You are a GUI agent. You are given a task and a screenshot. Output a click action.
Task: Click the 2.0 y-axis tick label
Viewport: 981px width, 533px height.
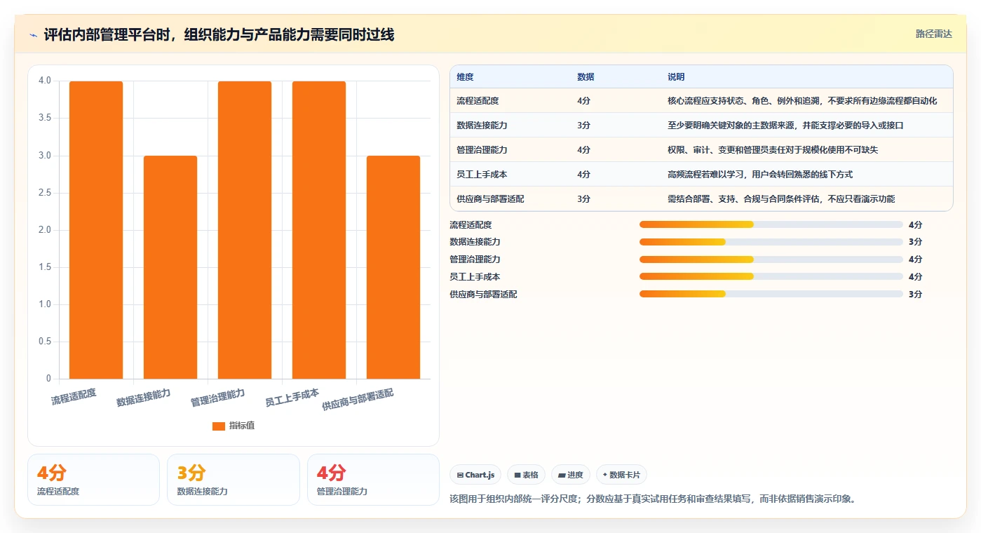tap(45, 230)
